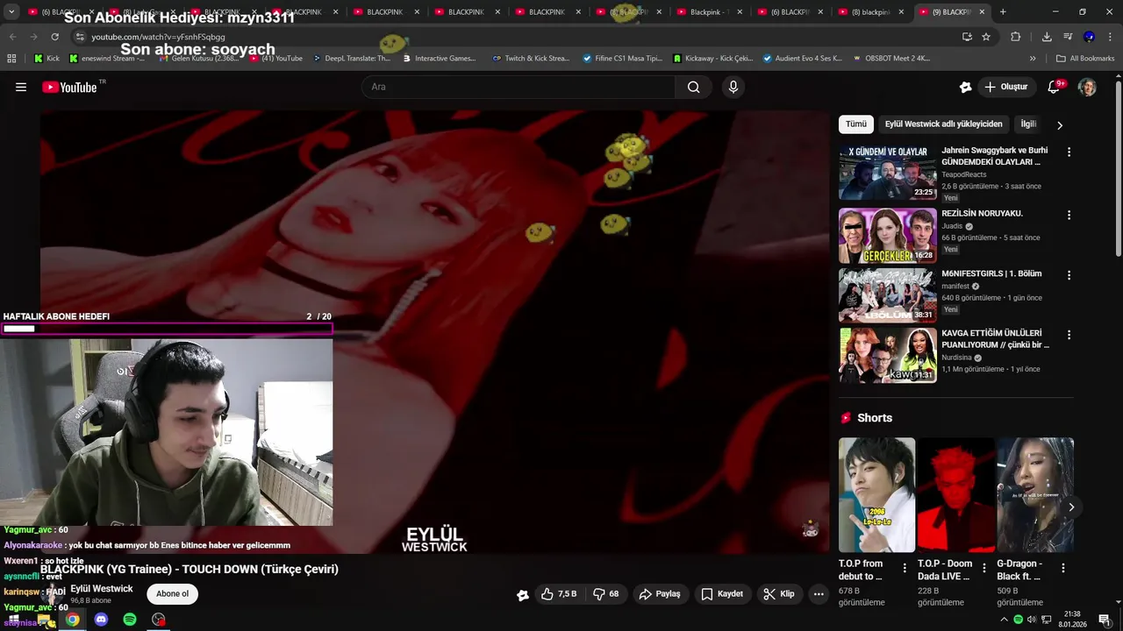Open the G-Dragon Black Short
Image resolution: width=1123 pixels, height=631 pixels.
click(1034, 495)
